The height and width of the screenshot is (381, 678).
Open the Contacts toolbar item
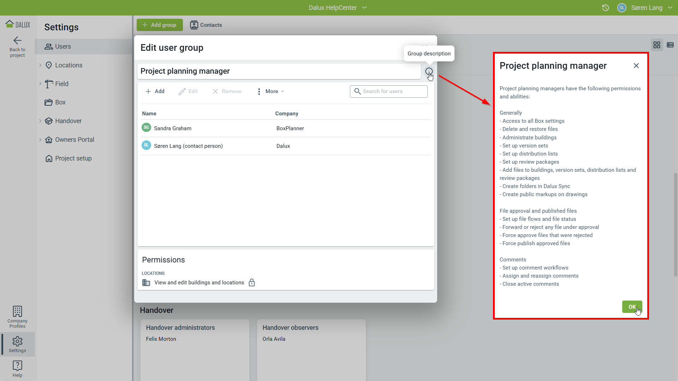coord(206,25)
